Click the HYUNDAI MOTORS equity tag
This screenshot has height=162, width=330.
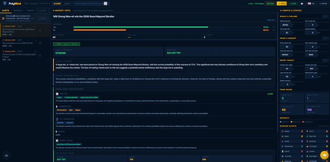pyautogui.click(x=71, y=97)
